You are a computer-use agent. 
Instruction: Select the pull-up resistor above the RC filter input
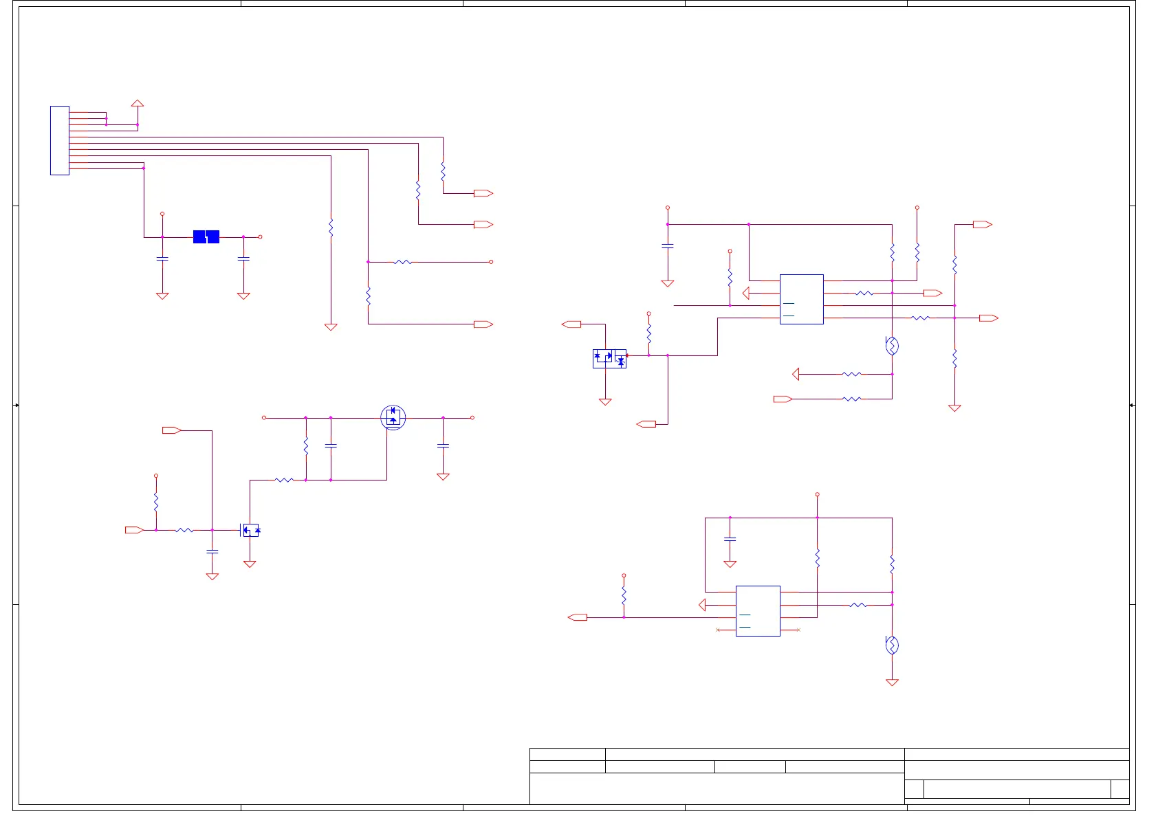point(156,502)
